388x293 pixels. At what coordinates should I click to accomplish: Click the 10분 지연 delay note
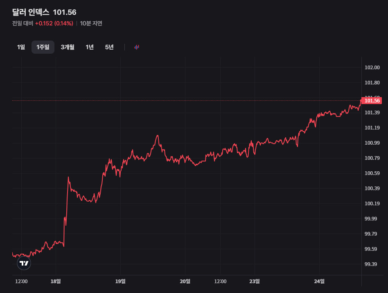point(91,23)
